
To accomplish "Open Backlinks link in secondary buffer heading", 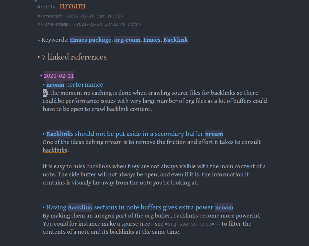I will [59, 134].
